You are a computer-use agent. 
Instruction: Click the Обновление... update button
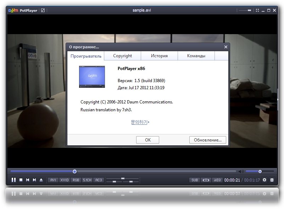[207, 140]
